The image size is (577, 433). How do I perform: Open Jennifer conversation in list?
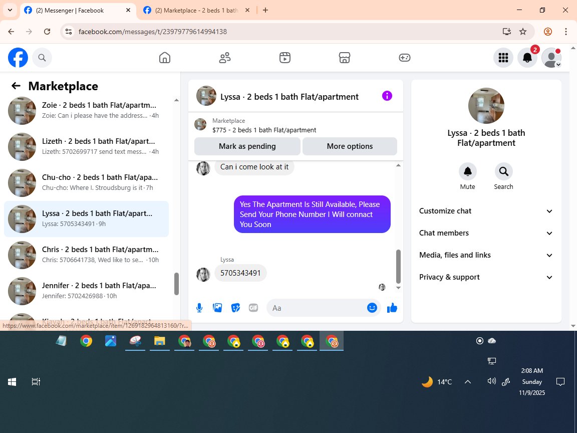point(87,291)
